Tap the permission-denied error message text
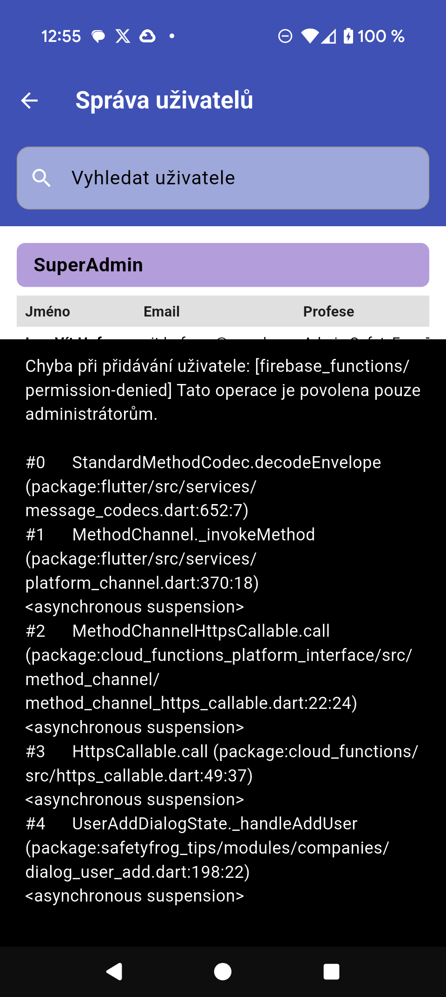 coord(223,390)
